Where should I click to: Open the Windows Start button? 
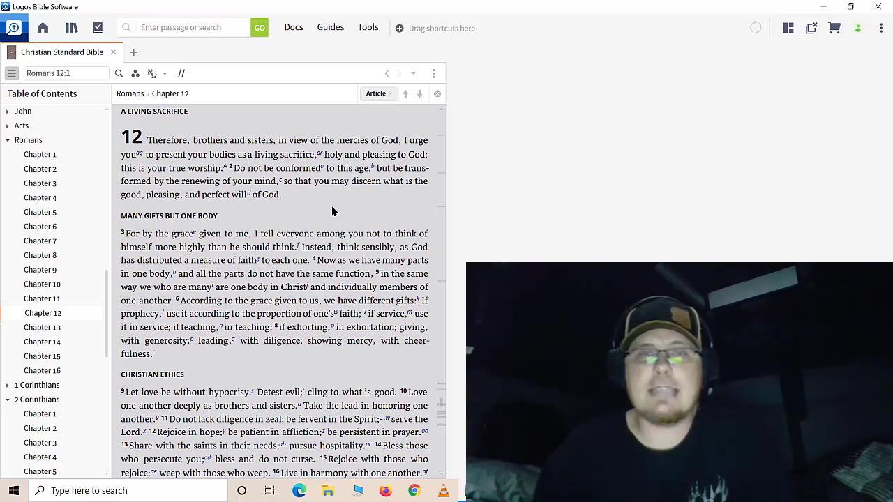(x=14, y=491)
